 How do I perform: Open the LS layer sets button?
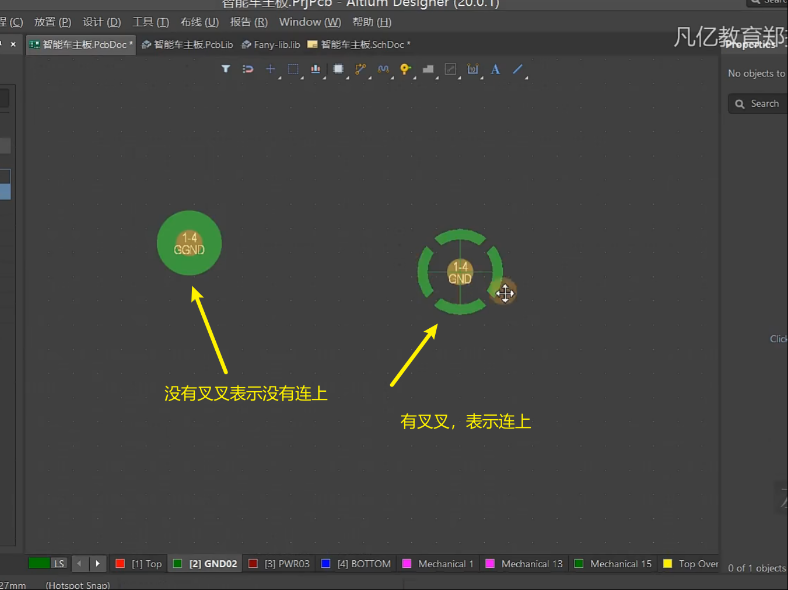pyautogui.click(x=59, y=564)
